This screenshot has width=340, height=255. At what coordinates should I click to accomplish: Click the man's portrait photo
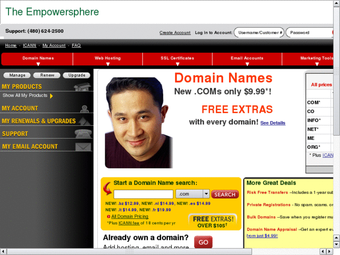pos(138,123)
